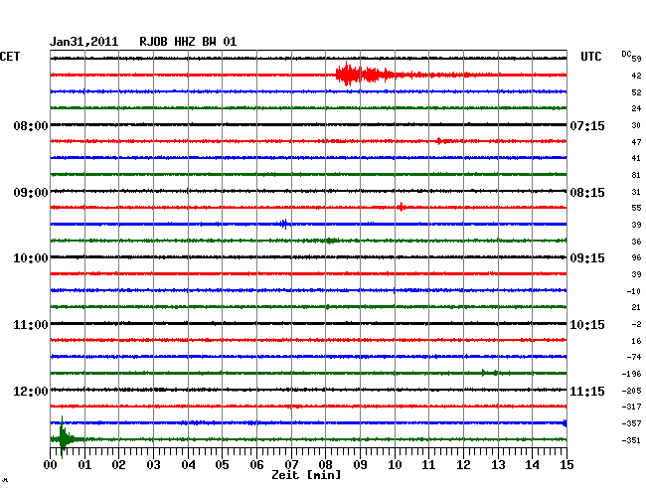Click the DC column header
Image resolution: width=646 pixels, height=491 pixels.
pyautogui.click(x=626, y=54)
